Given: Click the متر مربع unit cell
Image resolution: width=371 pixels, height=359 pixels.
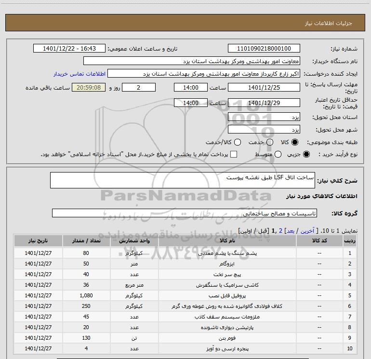Looking at the screenshot, I should (x=134, y=285).
